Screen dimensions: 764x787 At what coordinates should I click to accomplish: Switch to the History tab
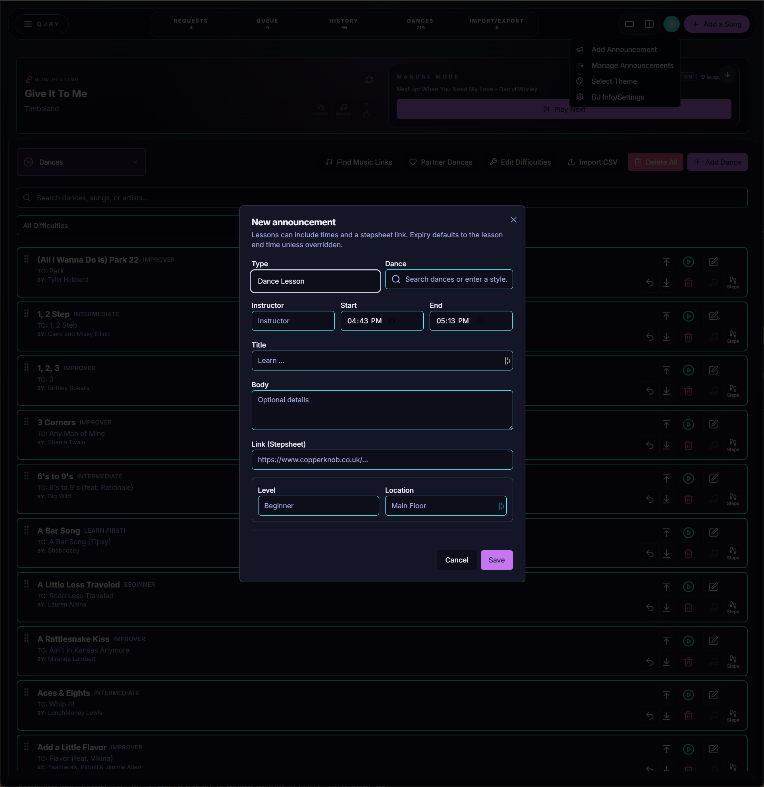click(343, 24)
